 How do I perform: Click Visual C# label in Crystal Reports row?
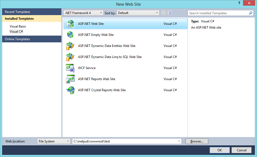(x=170, y=90)
